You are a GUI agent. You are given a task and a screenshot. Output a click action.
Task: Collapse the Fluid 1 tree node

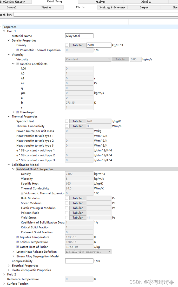click(4, 31)
